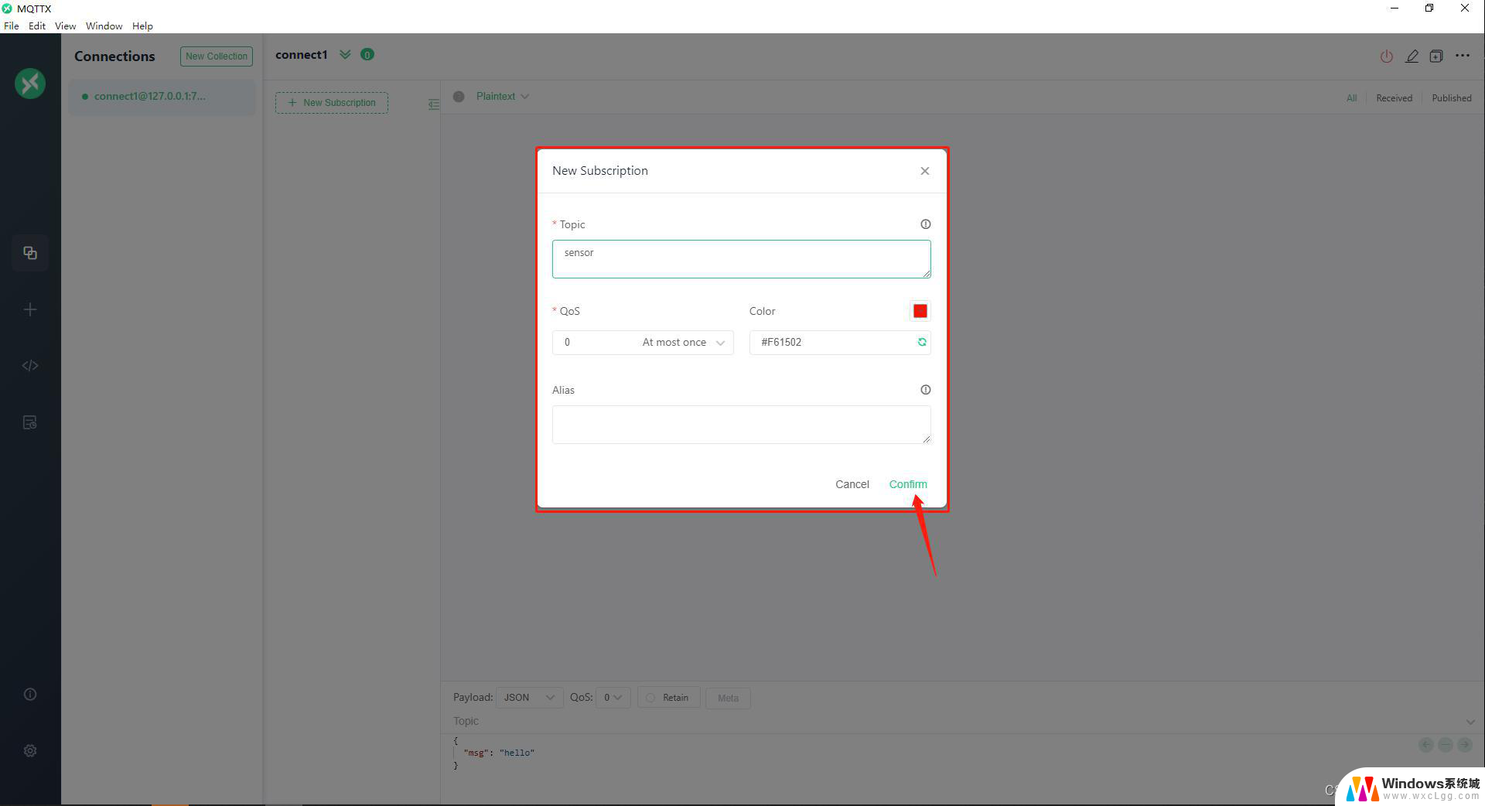Viewport: 1485px width, 806px height.
Task: Click the Topic field containing sensor
Action: 742,259
